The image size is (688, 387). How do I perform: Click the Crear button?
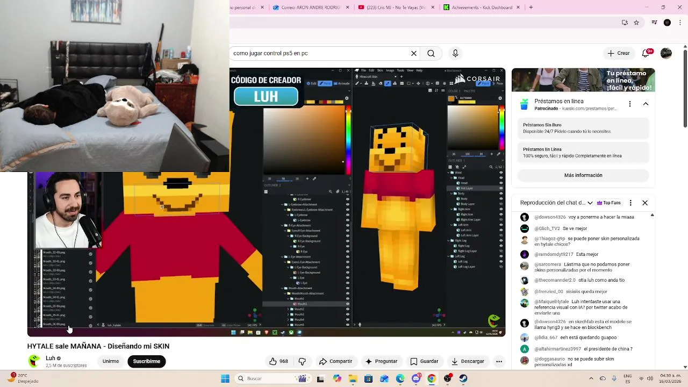coord(618,53)
